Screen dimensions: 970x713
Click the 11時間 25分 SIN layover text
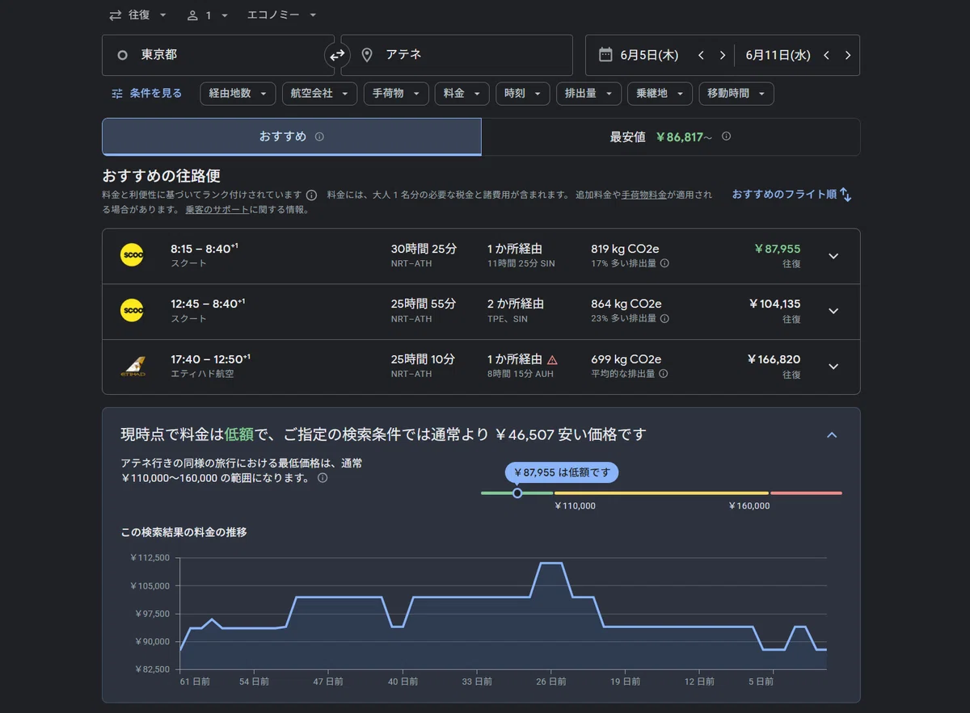[521, 263]
